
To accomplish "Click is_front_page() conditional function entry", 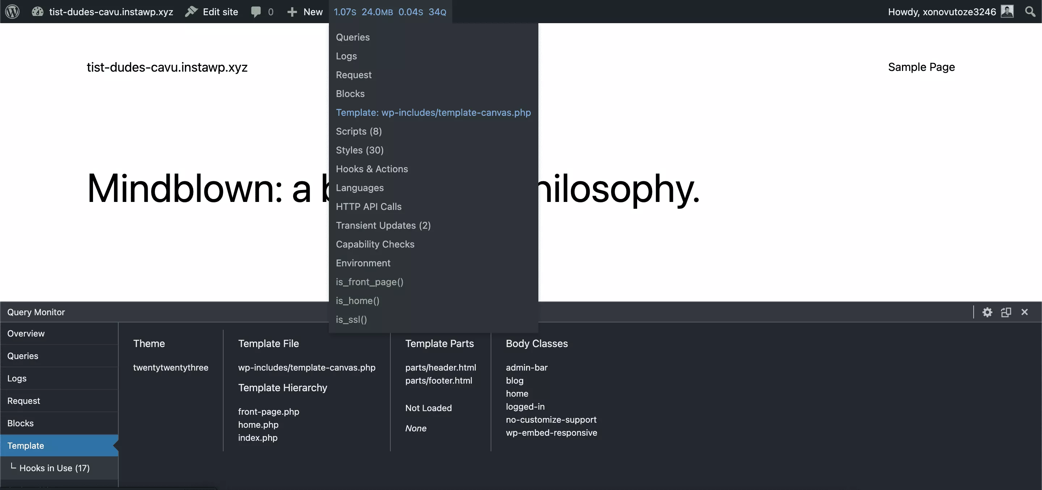I will click(x=369, y=282).
